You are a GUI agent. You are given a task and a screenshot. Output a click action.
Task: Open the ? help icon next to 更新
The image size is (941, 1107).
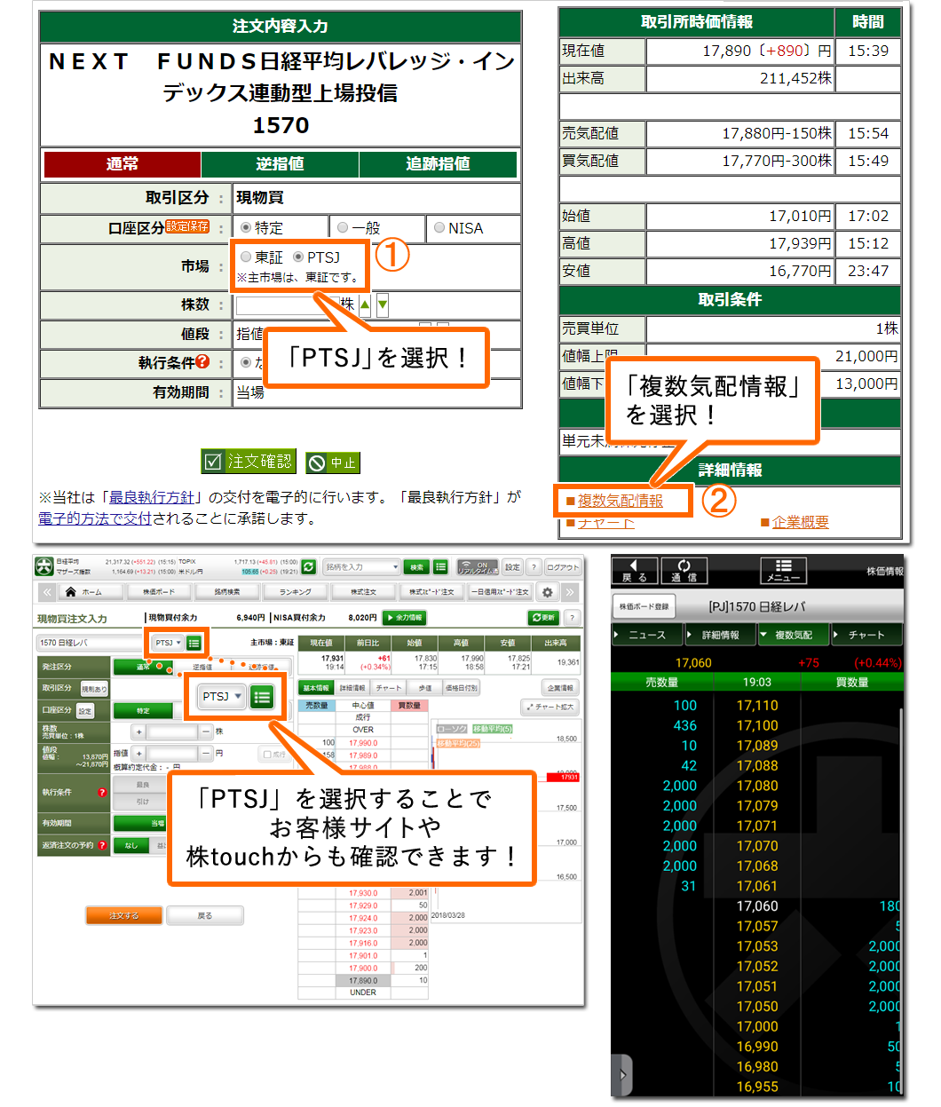click(x=573, y=617)
